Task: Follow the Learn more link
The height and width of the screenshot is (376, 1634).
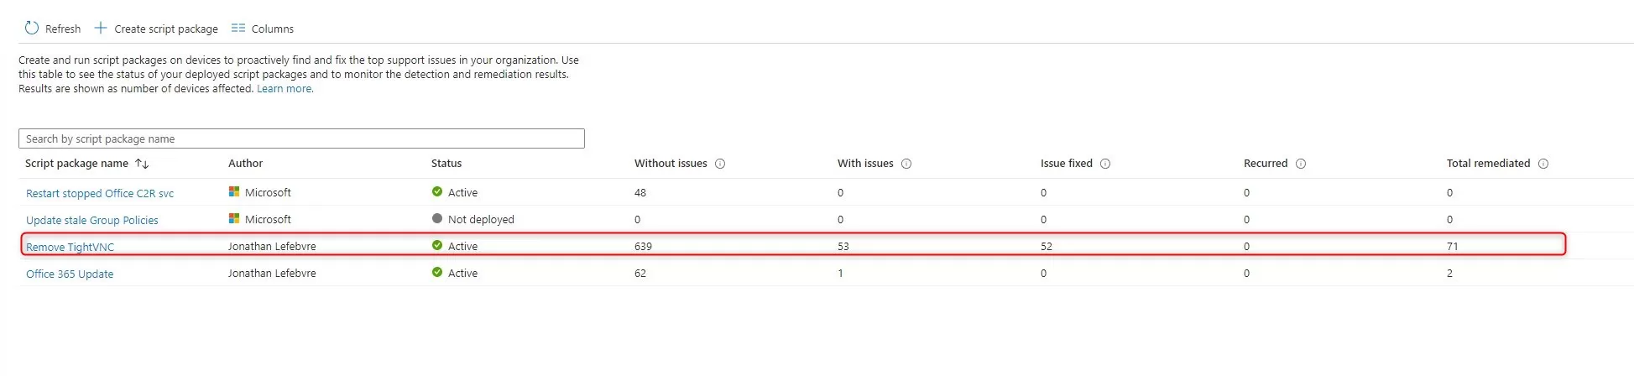Action: pos(285,89)
